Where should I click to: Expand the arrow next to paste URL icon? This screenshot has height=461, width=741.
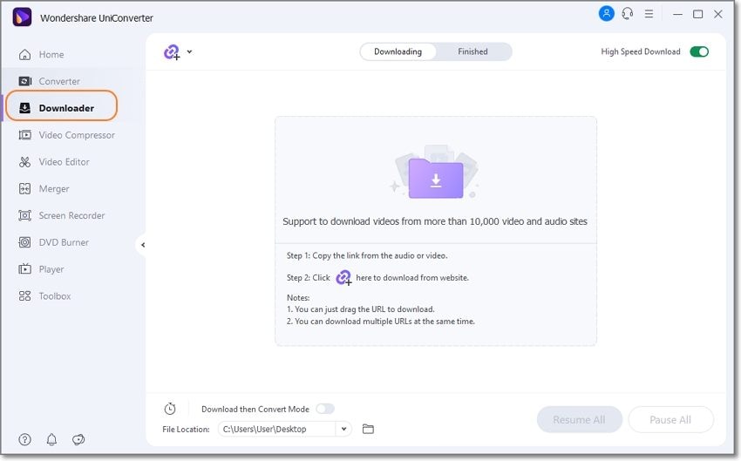(x=189, y=51)
